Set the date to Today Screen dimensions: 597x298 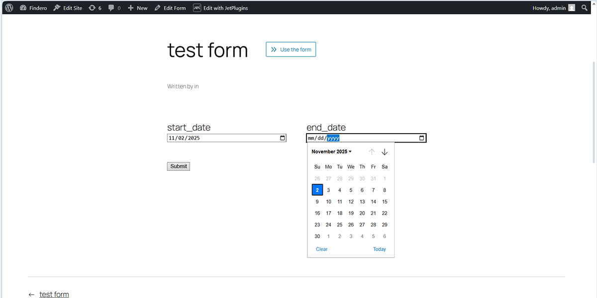tap(380, 249)
